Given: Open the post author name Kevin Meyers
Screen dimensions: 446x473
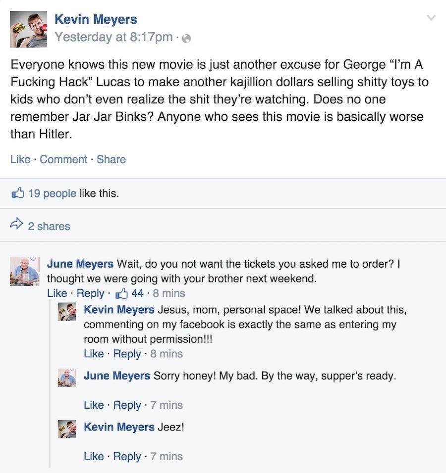Looking at the screenshot, I should pos(95,19).
